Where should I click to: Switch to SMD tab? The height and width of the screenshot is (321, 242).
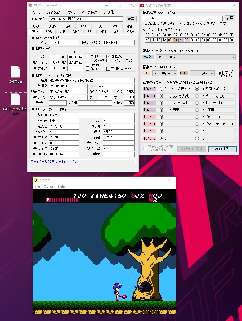click(52, 27)
